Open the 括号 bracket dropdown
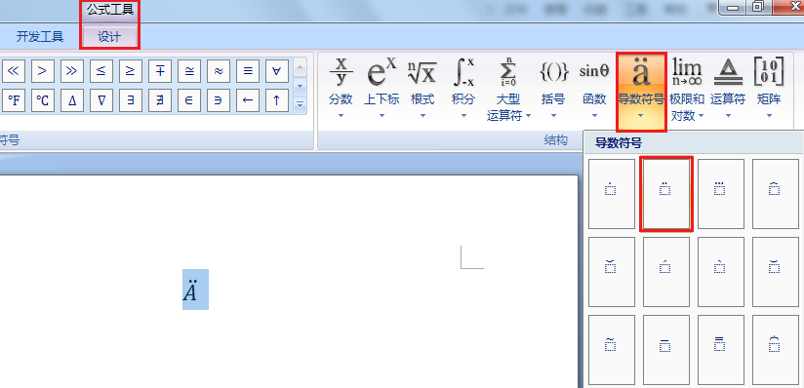The width and height of the screenshot is (804, 388). [x=554, y=88]
